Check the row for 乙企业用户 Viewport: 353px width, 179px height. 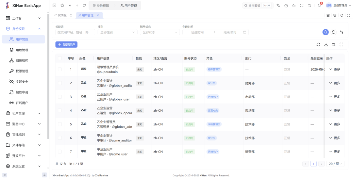pyautogui.click(x=60, y=97)
